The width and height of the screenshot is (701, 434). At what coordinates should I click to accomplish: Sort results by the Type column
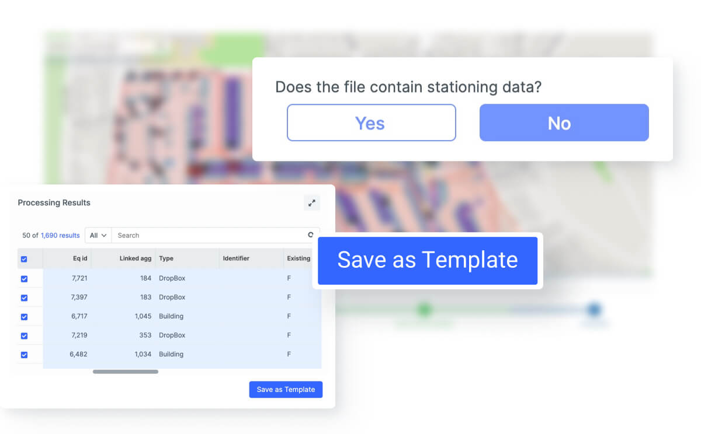(x=166, y=258)
